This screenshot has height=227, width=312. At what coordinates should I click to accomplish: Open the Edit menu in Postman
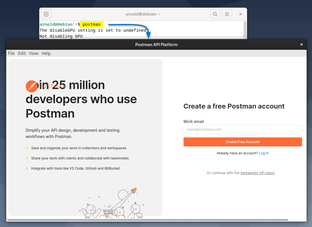(22, 53)
